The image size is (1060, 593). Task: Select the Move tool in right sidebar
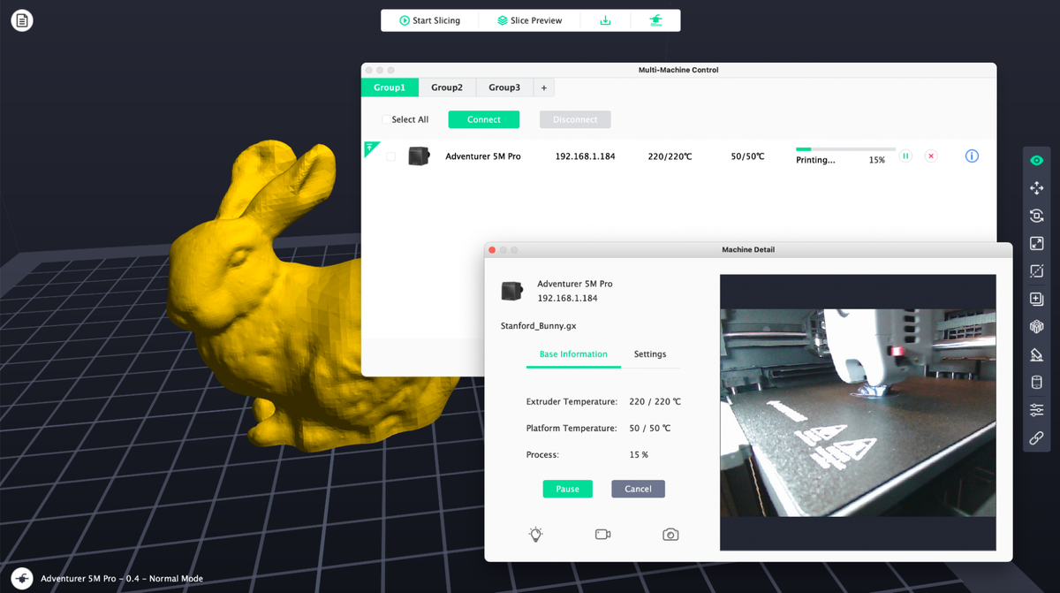(x=1037, y=188)
